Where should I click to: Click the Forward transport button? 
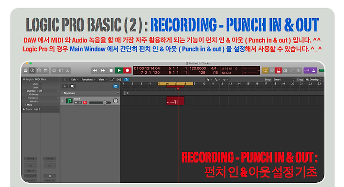click(103, 70)
